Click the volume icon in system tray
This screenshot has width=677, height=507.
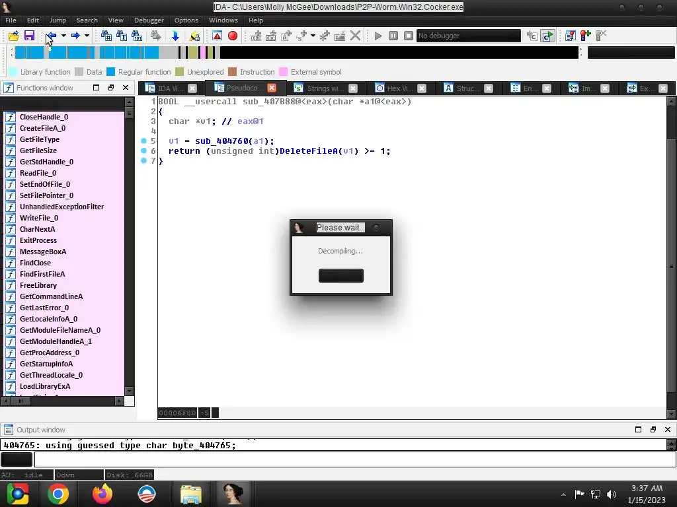point(612,494)
